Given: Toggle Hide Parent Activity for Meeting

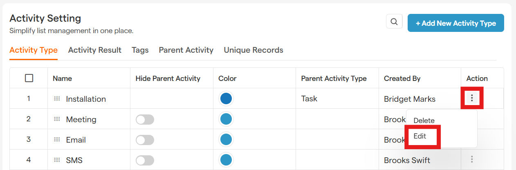Looking at the screenshot, I should pos(145,119).
